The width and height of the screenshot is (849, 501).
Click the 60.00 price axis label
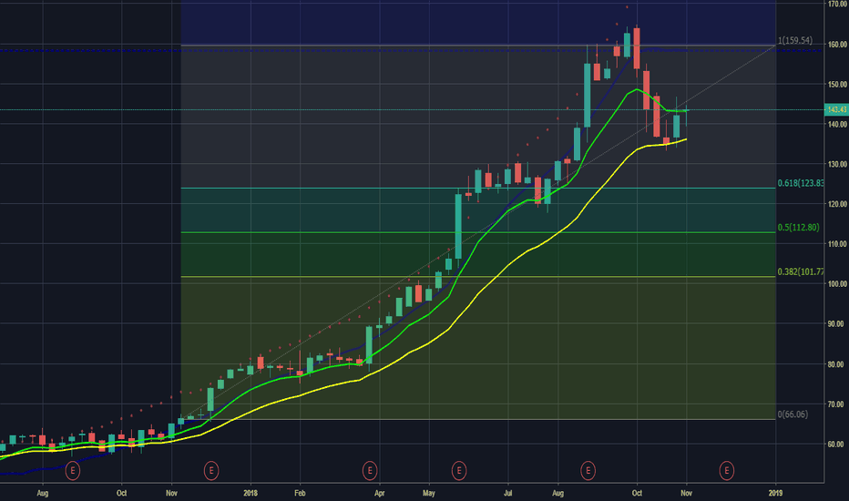[x=837, y=445]
